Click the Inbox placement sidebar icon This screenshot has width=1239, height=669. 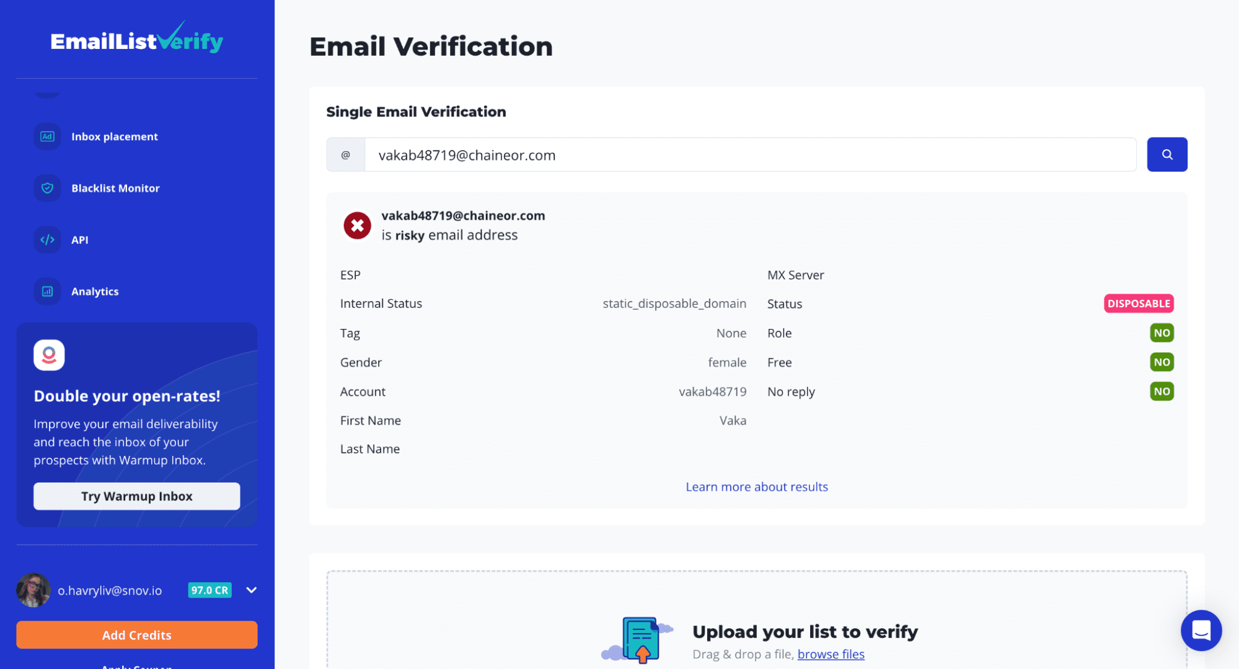point(47,136)
